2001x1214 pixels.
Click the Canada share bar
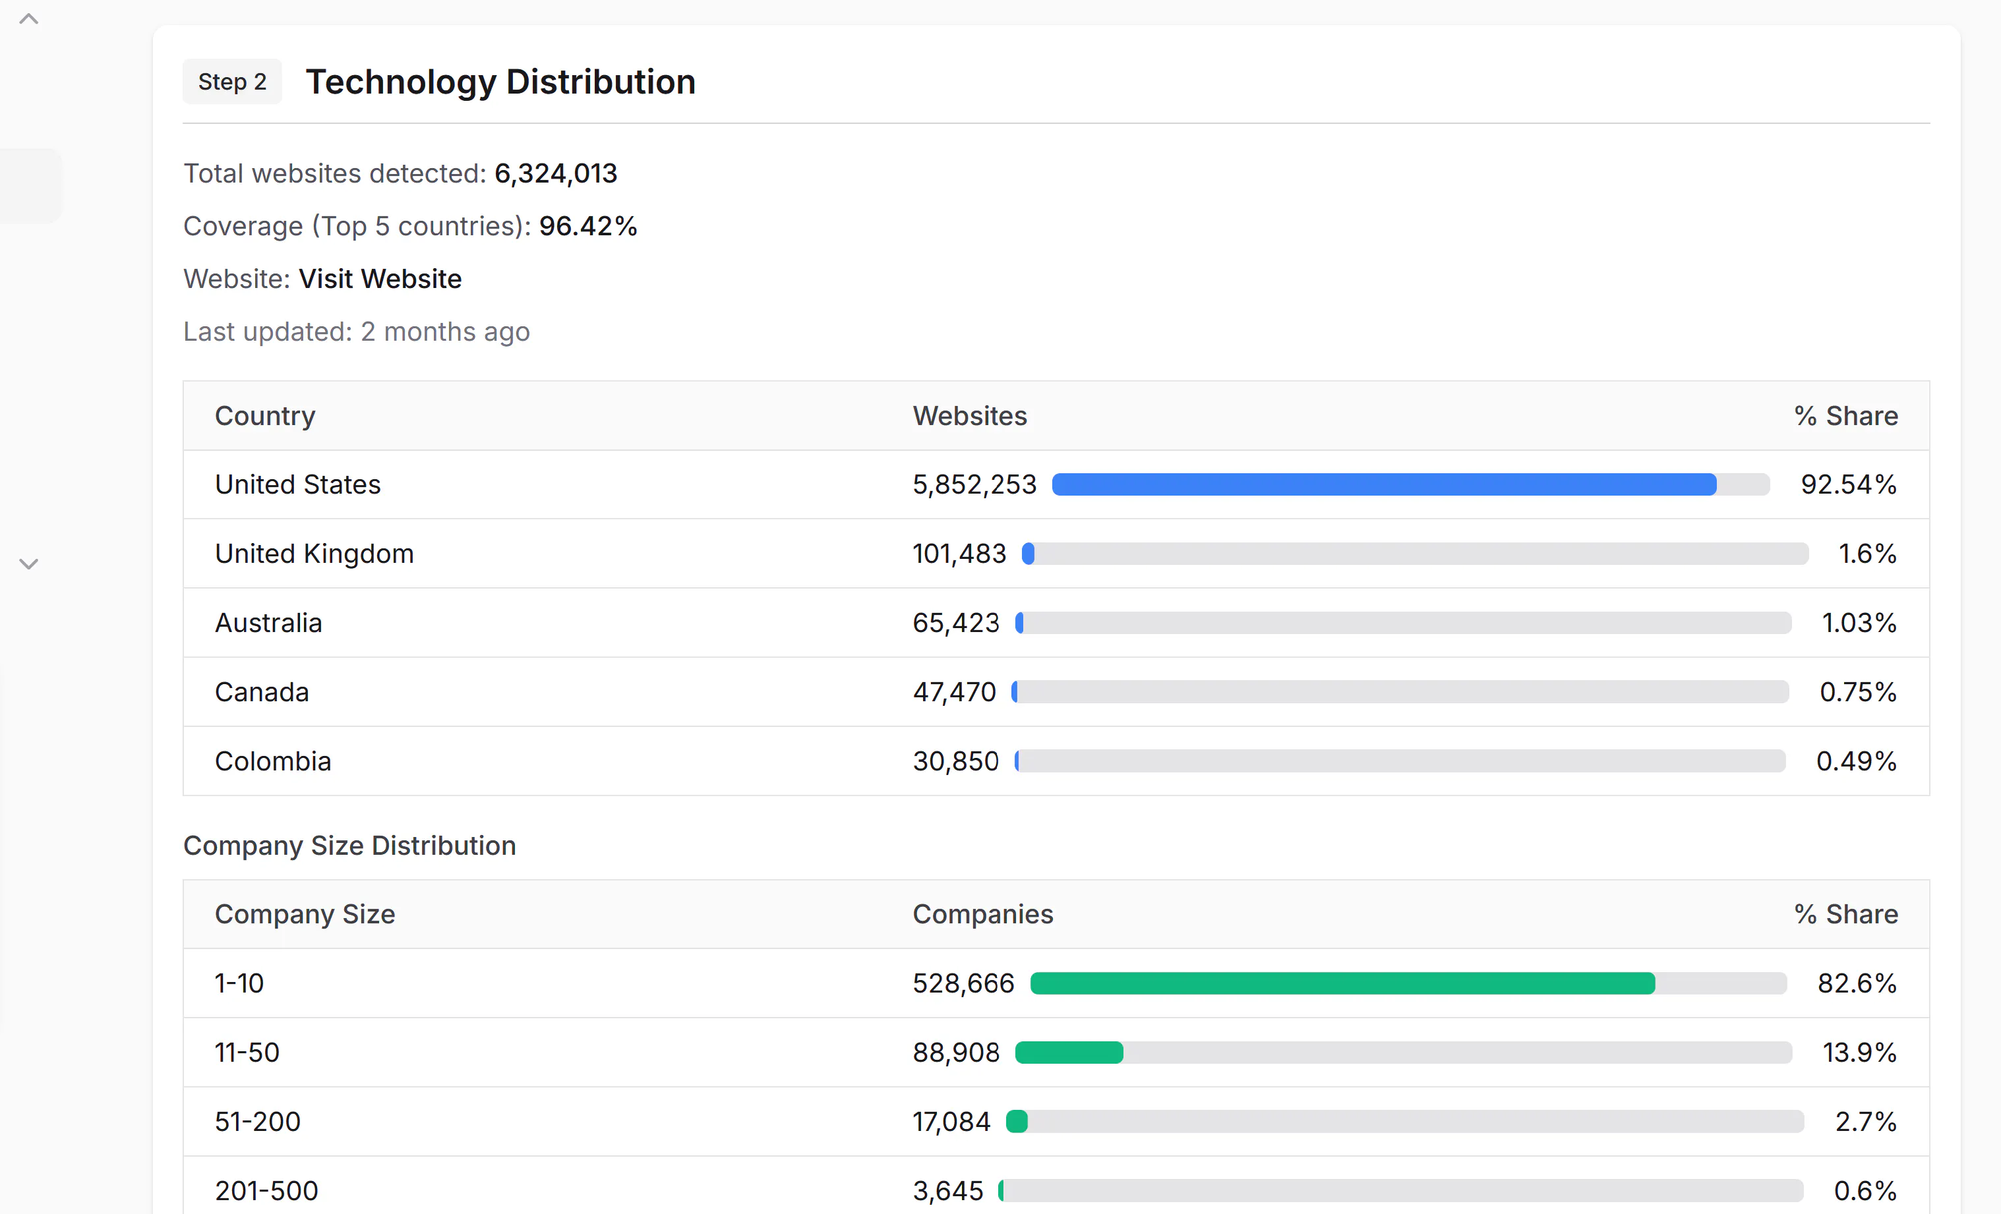pos(1400,692)
